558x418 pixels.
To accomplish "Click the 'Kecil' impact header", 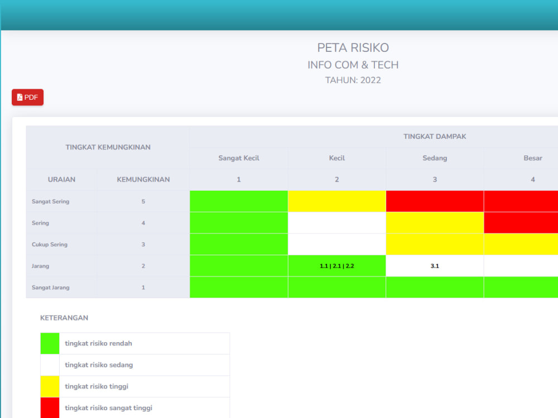I will pyautogui.click(x=336, y=158).
